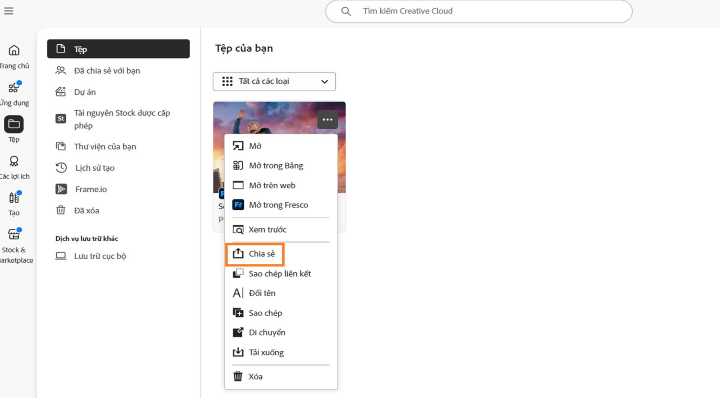
Task: Click the grid icon in filter dropdown
Action: [x=227, y=81]
